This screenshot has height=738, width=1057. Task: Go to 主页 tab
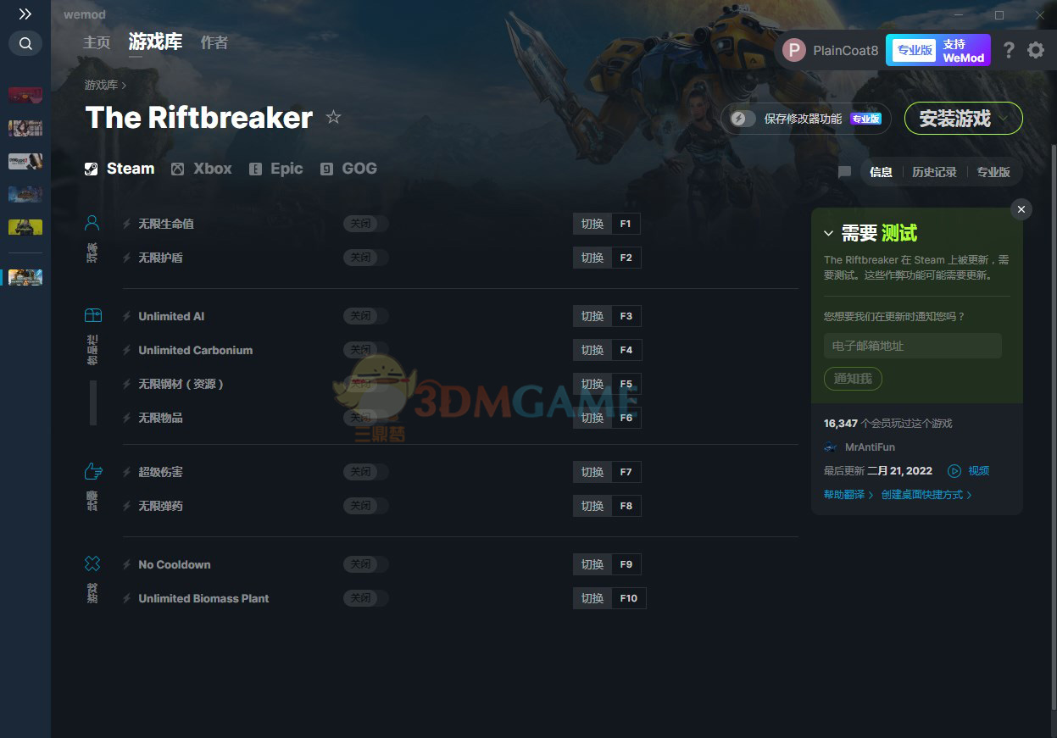97,42
